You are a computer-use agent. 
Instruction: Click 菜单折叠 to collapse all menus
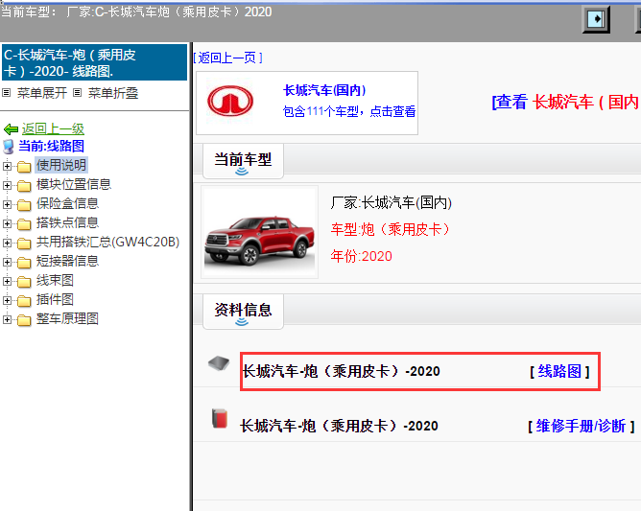(113, 93)
